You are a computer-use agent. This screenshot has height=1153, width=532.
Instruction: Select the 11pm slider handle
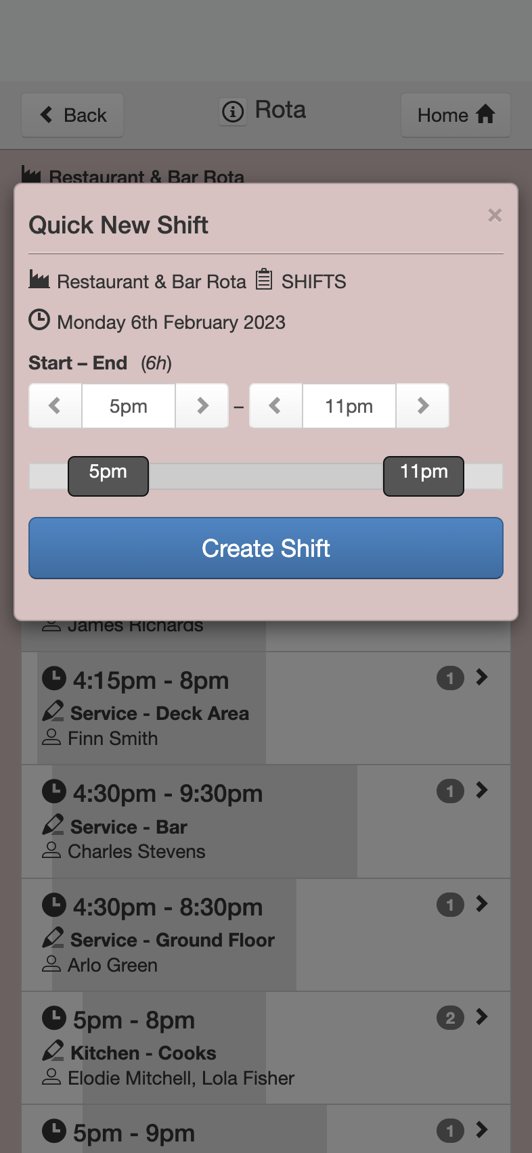[x=424, y=476]
